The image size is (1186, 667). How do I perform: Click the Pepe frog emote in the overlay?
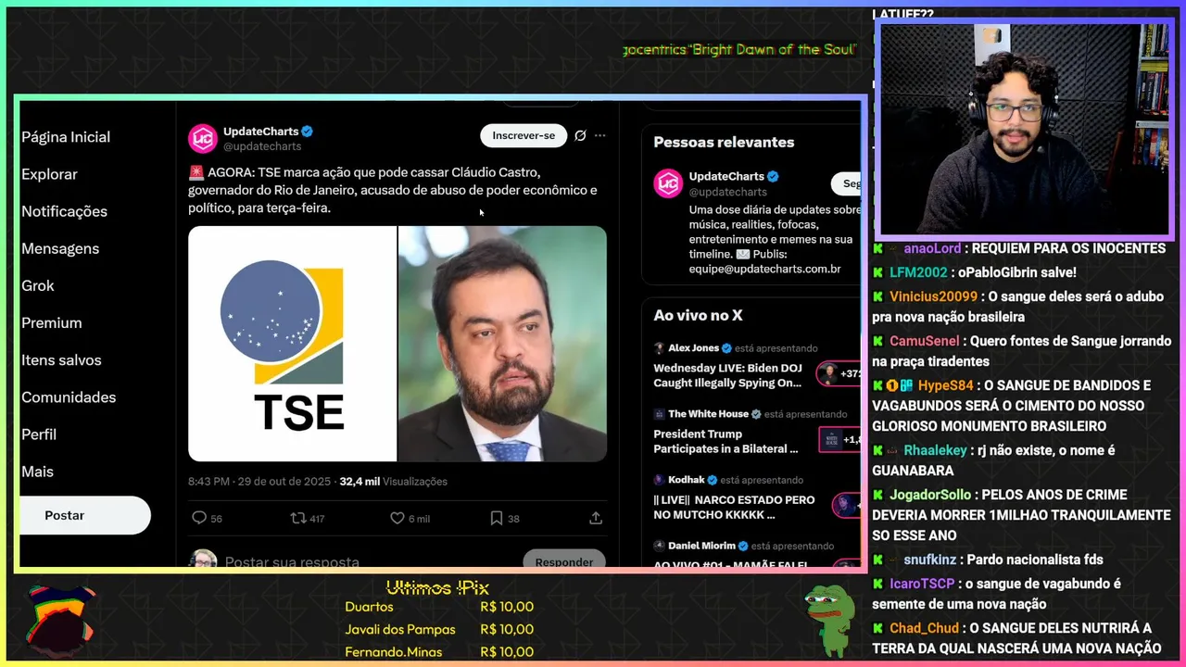pyautogui.click(x=830, y=620)
